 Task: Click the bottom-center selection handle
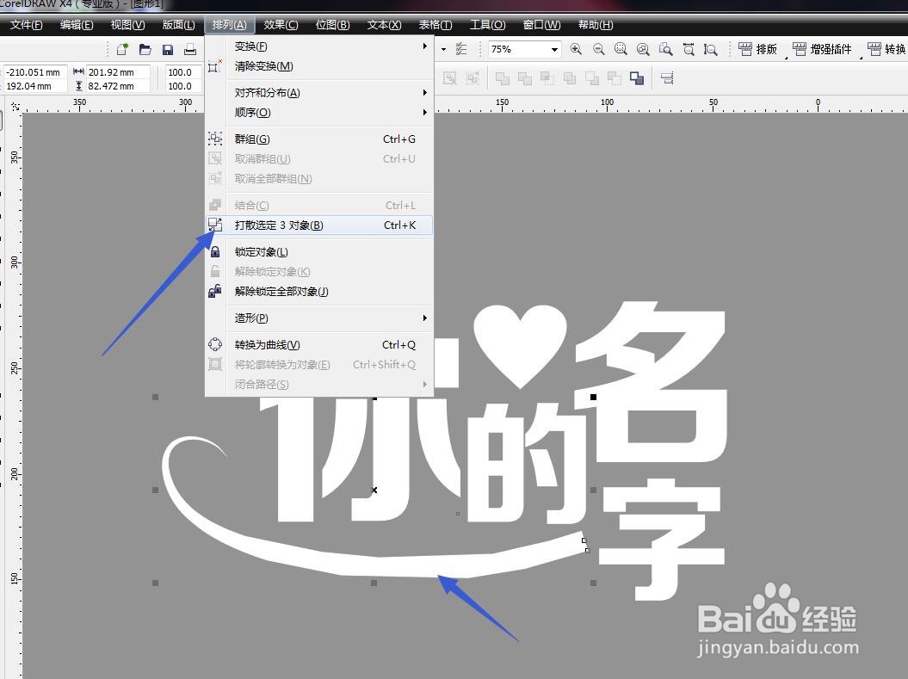click(374, 583)
